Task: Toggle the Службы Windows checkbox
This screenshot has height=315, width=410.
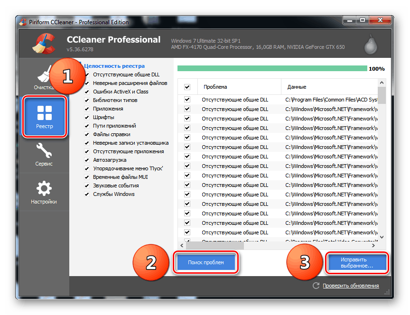Action: click(x=87, y=194)
